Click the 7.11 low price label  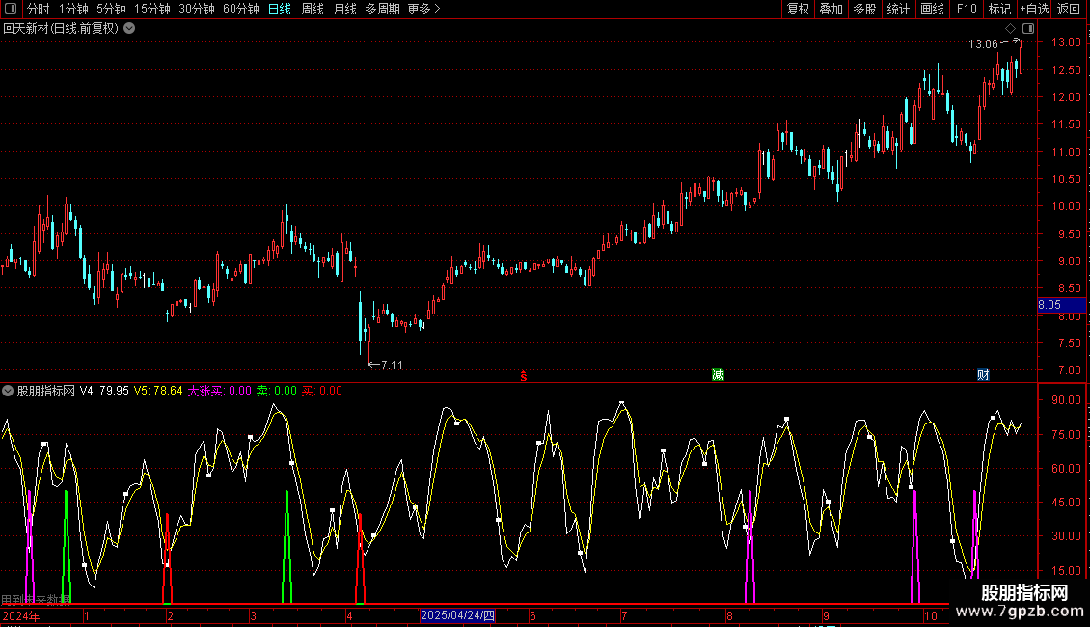pyautogui.click(x=392, y=366)
